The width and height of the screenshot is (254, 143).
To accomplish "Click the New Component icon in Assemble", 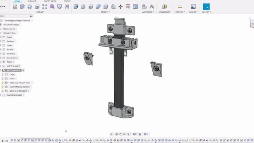I will click(x=144, y=7).
